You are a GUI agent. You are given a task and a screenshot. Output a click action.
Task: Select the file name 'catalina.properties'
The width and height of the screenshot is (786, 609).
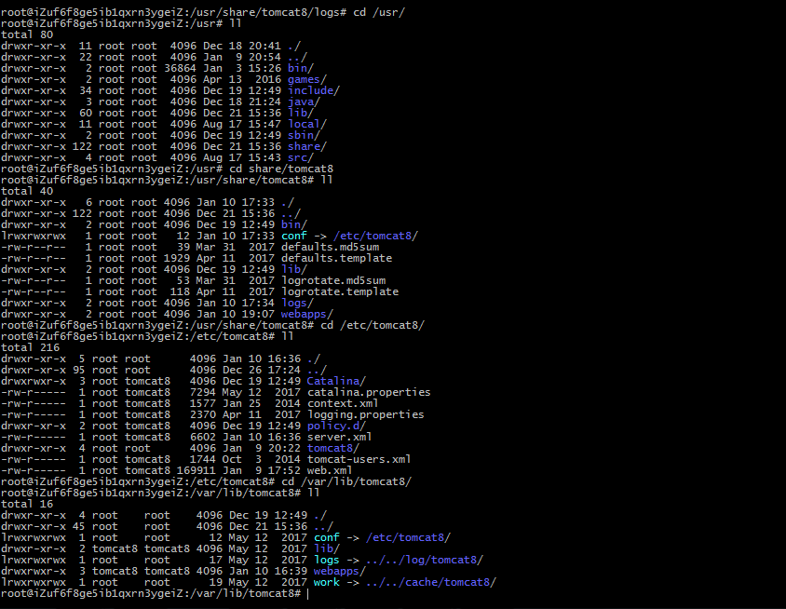[x=369, y=392]
